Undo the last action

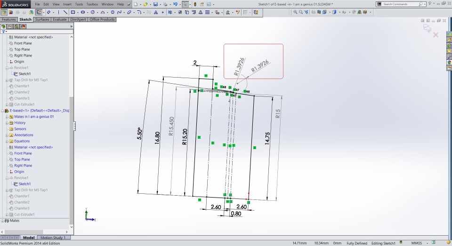pos(175,4)
